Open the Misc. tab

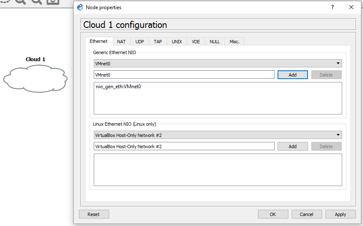pos(234,42)
